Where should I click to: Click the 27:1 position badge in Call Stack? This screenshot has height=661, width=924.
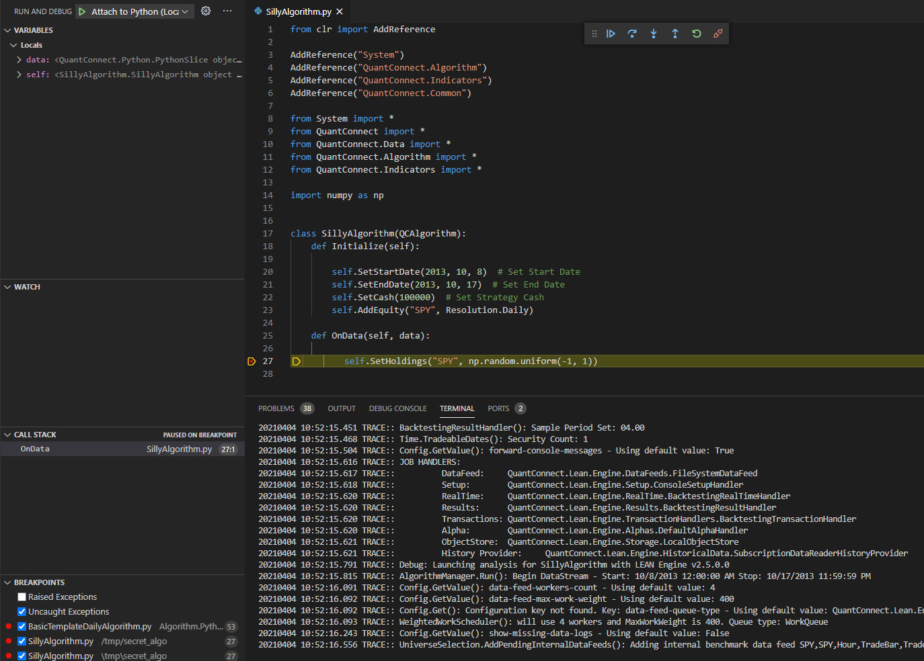229,449
